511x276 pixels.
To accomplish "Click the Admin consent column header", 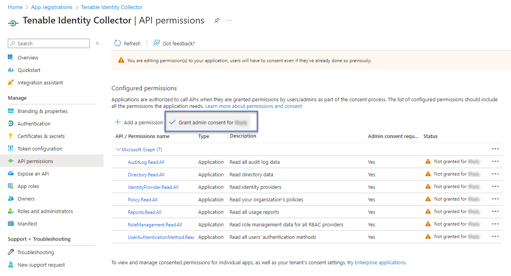I will (x=393, y=136).
